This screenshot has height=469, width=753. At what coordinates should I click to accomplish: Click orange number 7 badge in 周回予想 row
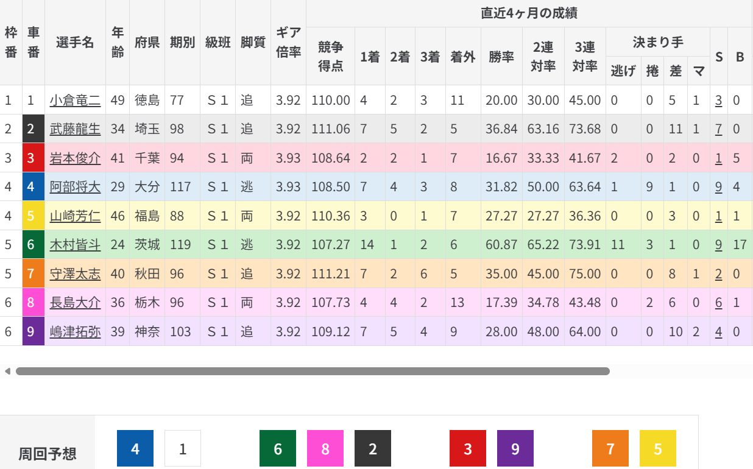pyautogui.click(x=610, y=449)
